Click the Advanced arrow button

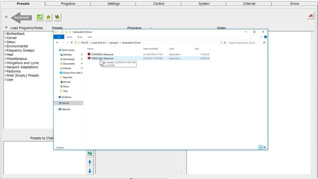click(x=21, y=18)
